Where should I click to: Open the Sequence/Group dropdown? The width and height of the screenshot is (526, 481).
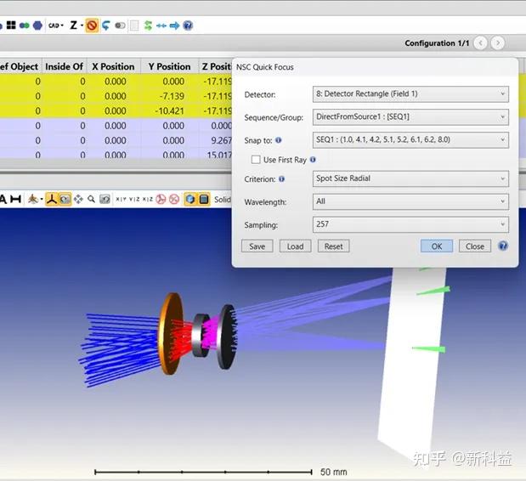point(410,117)
